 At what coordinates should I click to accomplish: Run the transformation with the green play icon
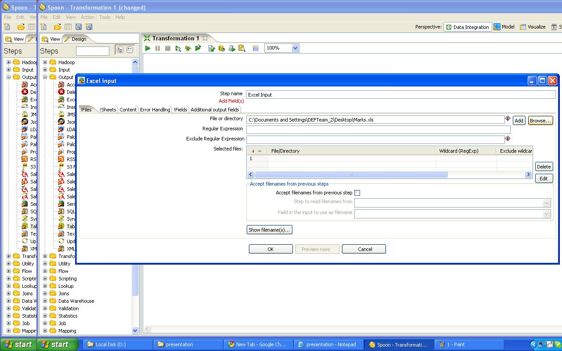(x=148, y=48)
